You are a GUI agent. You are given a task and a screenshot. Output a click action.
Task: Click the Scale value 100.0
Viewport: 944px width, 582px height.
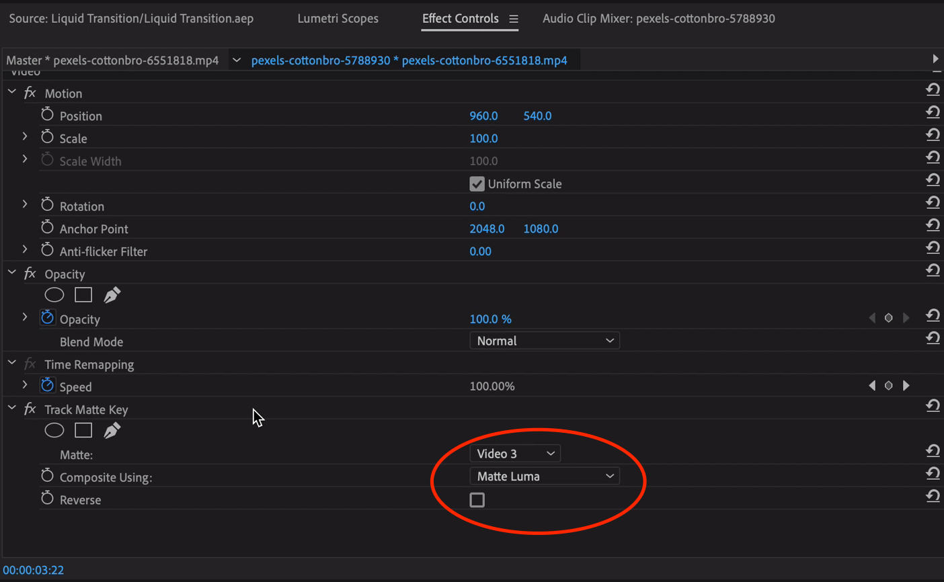(483, 138)
